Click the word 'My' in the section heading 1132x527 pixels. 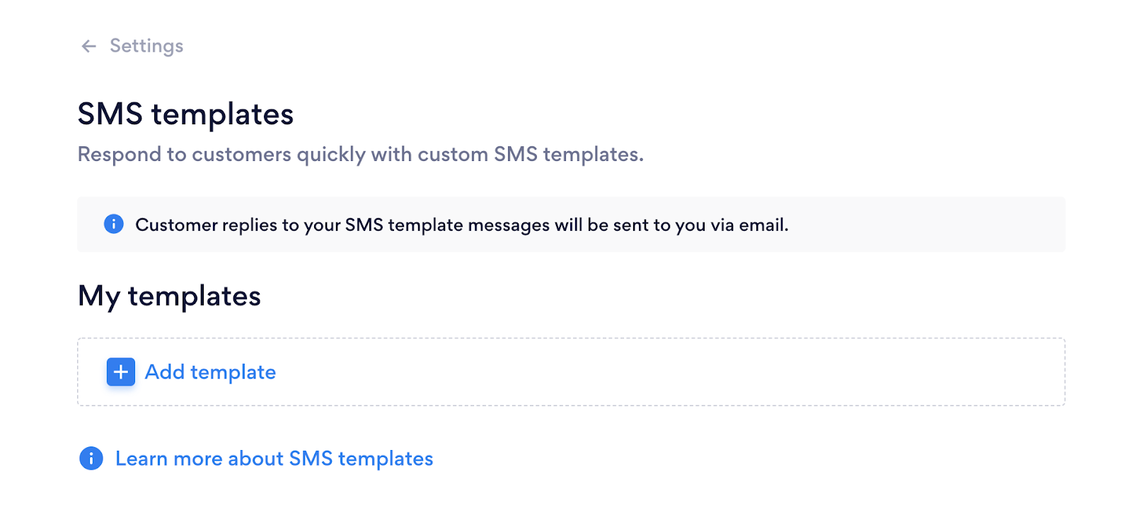(98, 296)
